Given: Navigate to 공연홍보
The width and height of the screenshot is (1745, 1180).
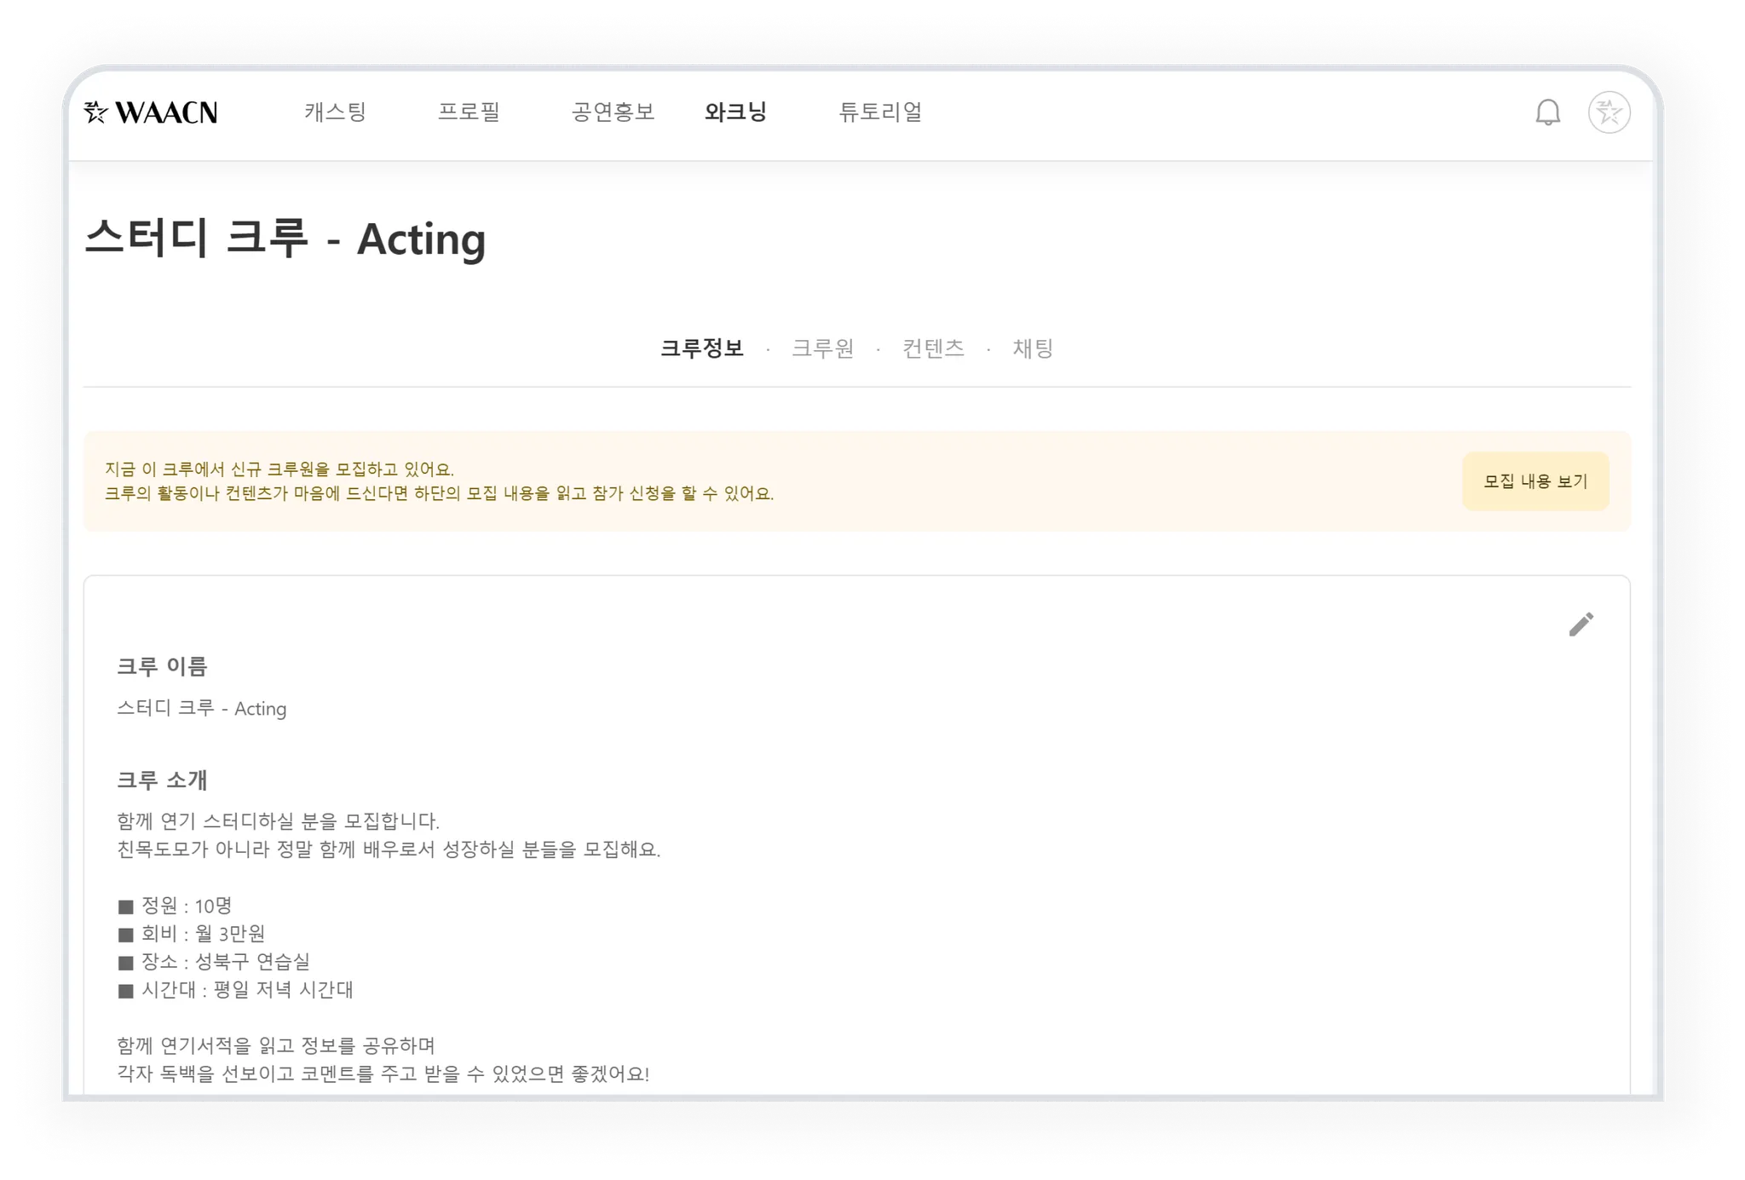Looking at the screenshot, I should pos(613,112).
